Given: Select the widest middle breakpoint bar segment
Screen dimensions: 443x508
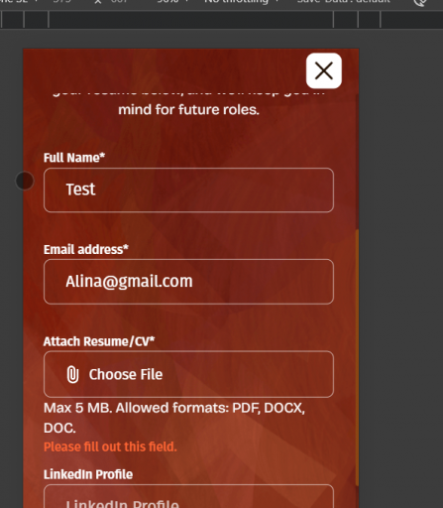Looking at the screenshot, I should coord(191,20).
